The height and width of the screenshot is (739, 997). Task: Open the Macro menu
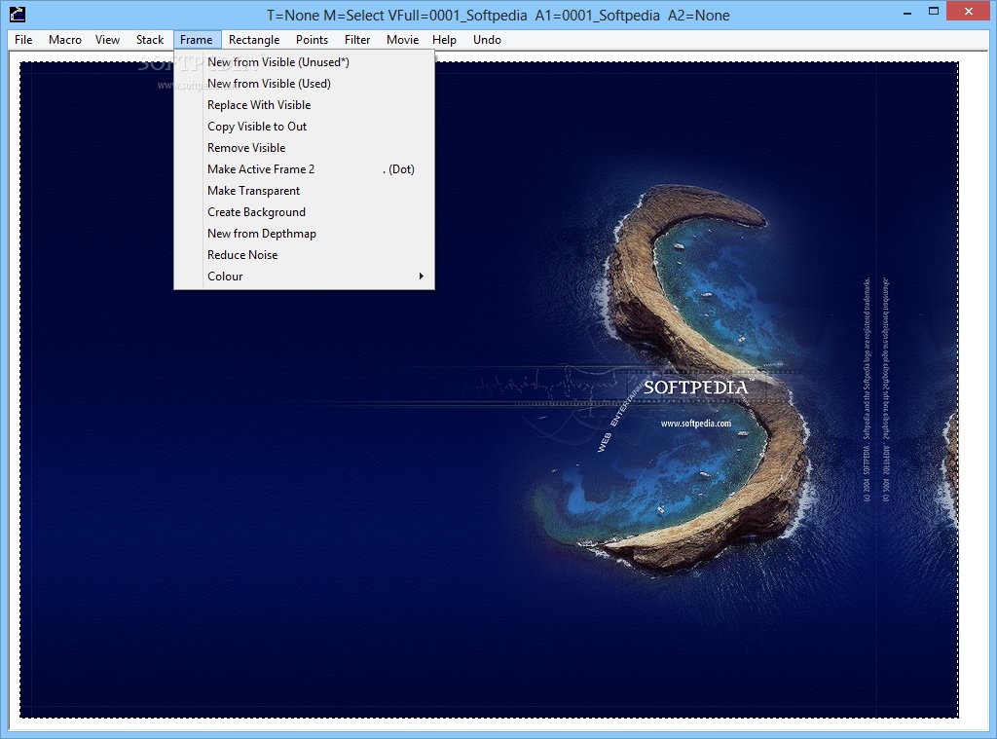65,39
